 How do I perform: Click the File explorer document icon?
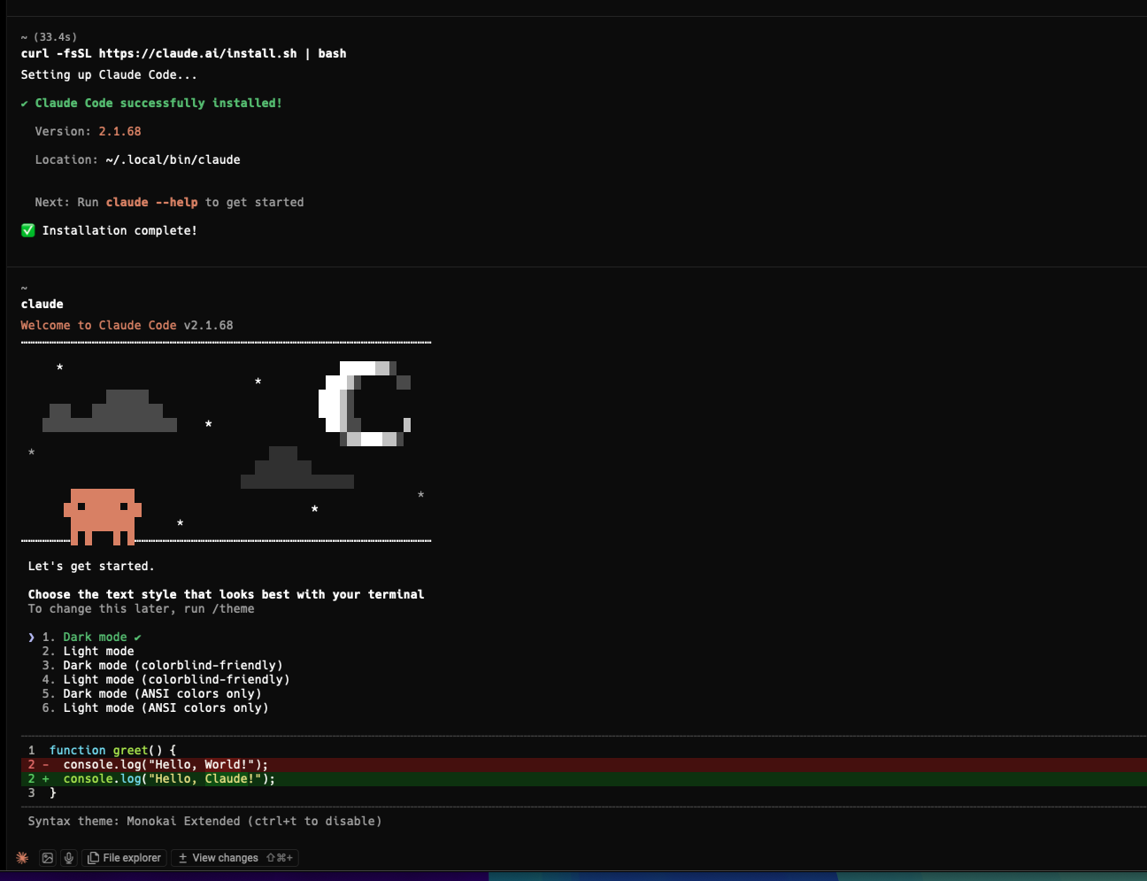(x=92, y=857)
